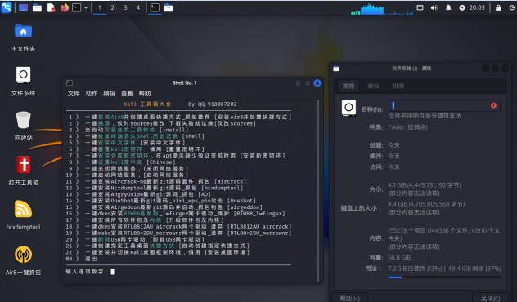Image resolution: width=517 pixels, height=302 pixels.
Task: Click the 56.8 GiB capacity value
Action: point(399,258)
